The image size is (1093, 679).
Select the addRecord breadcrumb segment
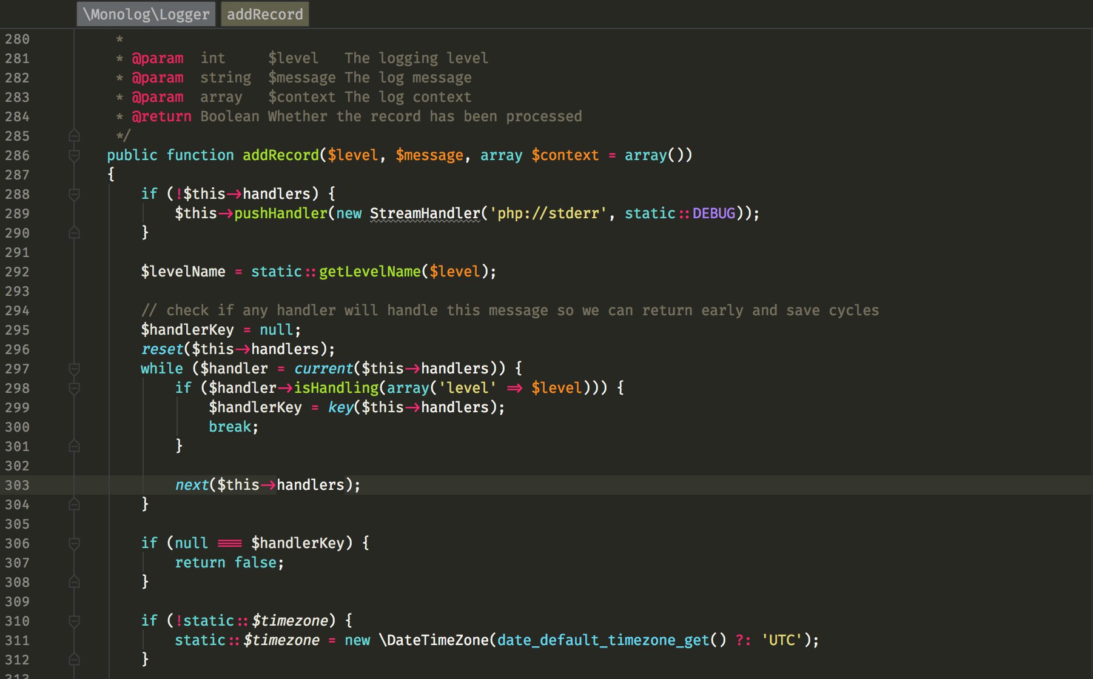[265, 13]
